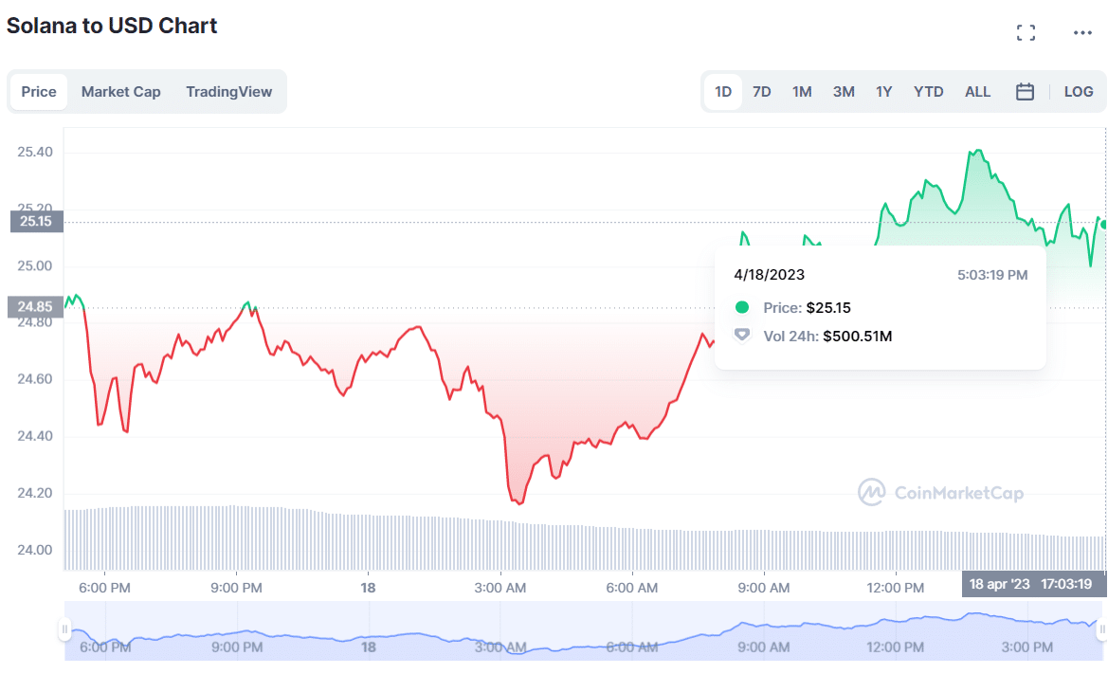Viewport: 1108px width, 674px height.
Task: Click the Price $25.15 tooltip value
Action: point(828,308)
